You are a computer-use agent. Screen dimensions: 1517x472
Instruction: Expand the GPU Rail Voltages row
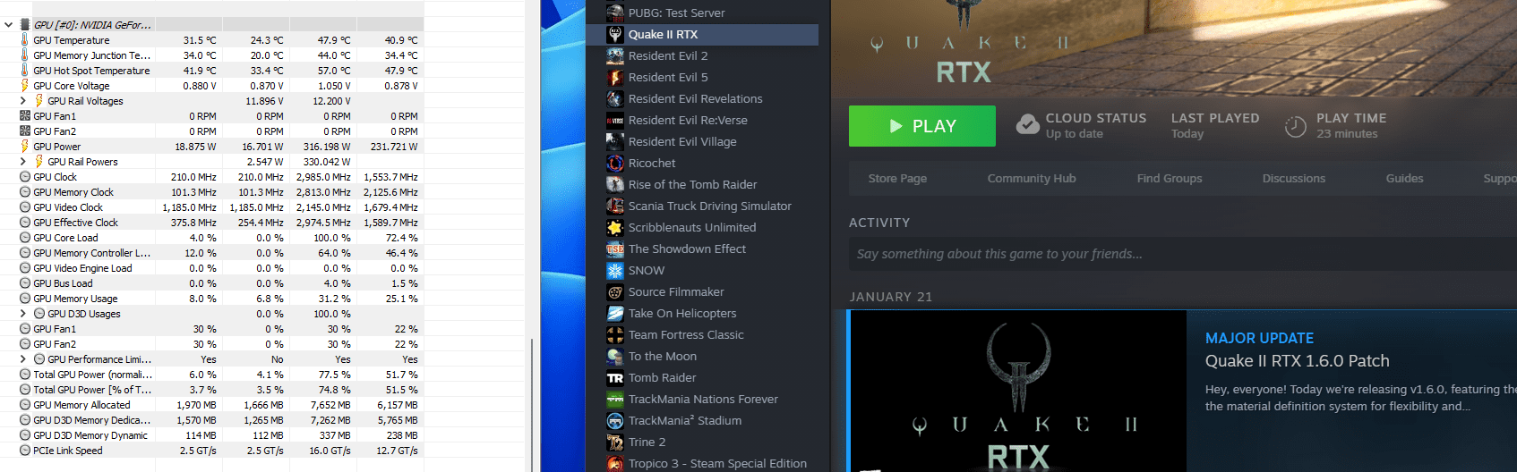23,101
